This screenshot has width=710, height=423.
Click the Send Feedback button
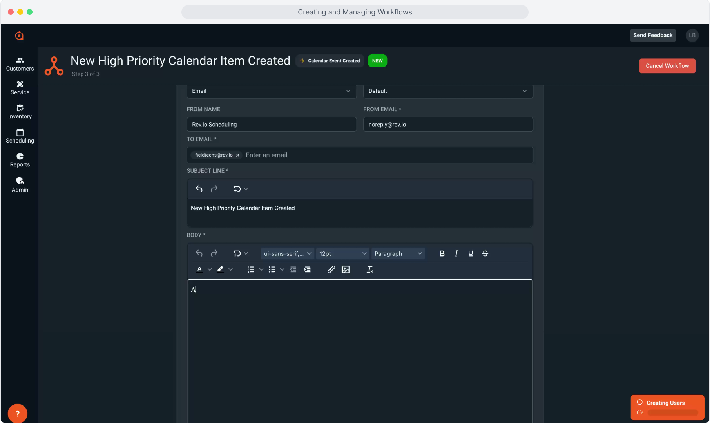pos(652,35)
